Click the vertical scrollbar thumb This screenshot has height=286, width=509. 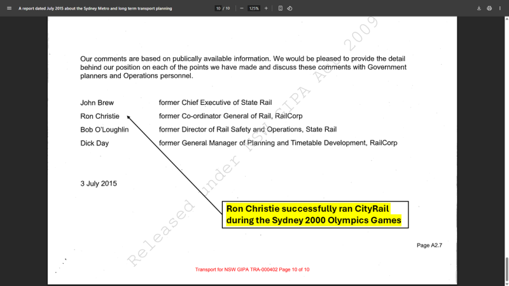coord(506,269)
